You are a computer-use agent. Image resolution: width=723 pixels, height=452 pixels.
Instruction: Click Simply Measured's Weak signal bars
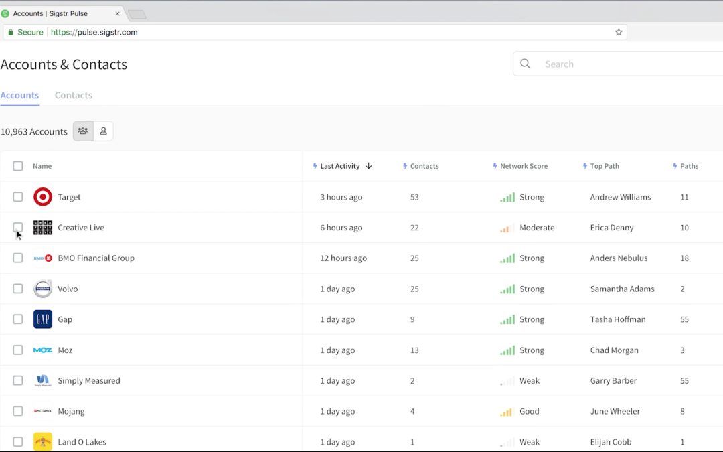coord(507,382)
